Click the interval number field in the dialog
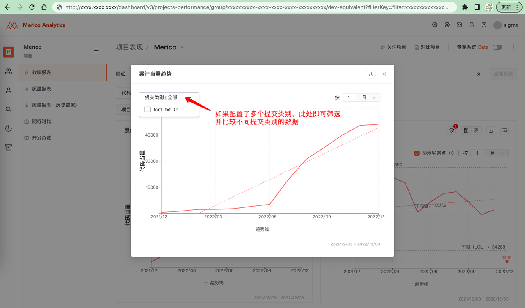 (349, 98)
